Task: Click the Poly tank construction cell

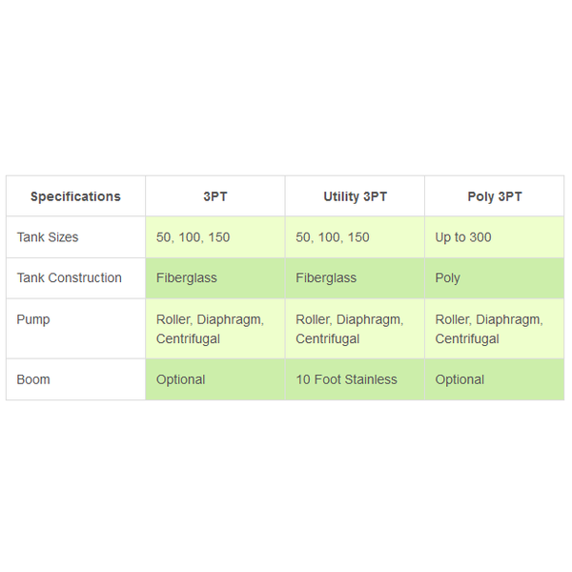Action: (495, 278)
